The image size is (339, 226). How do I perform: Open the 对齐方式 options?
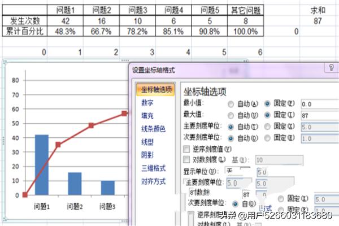153,181
